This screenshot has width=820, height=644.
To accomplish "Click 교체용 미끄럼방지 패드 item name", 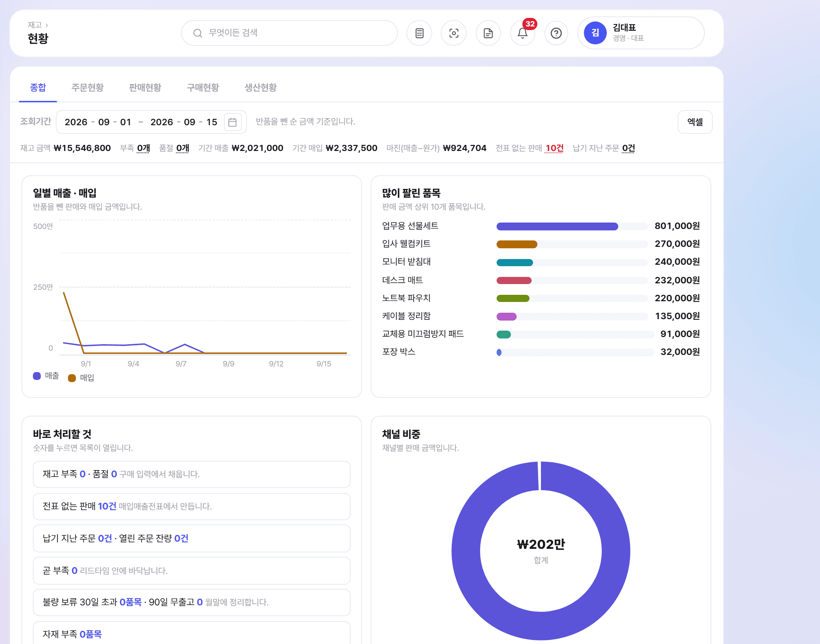I will point(423,334).
